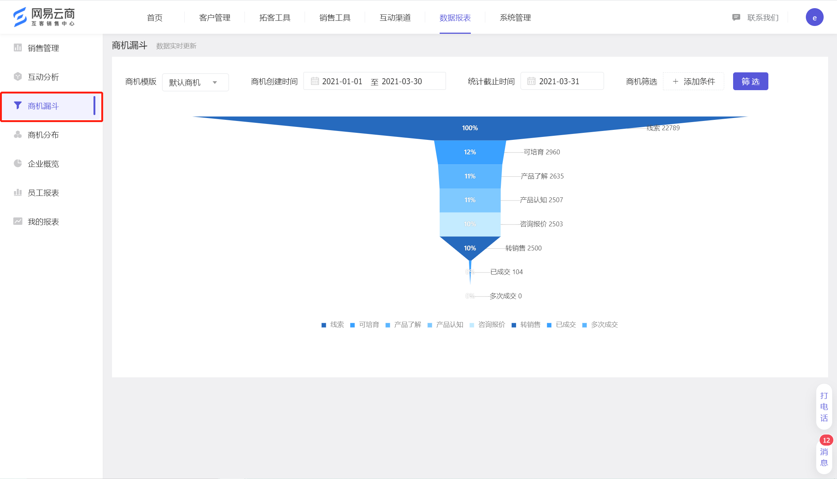This screenshot has height=479, width=837.
Task: Click the red 12 message badge
Action: (x=826, y=440)
